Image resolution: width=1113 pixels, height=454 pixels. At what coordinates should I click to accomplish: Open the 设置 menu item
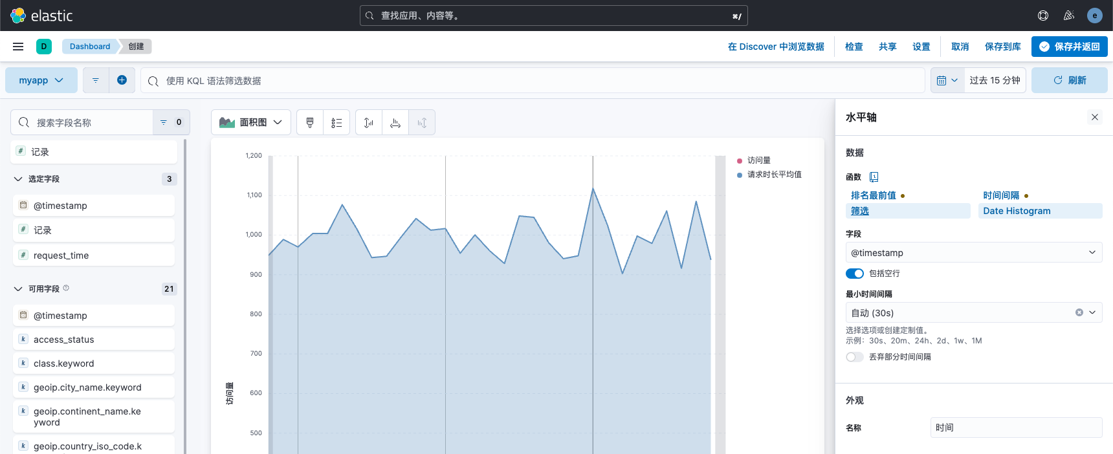pos(921,47)
